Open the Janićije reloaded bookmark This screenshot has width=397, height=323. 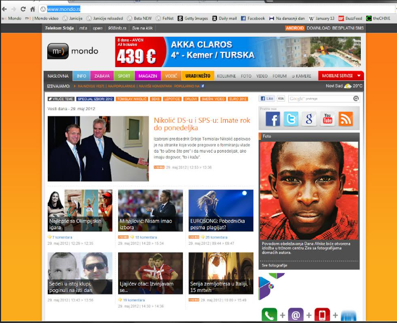105,18
